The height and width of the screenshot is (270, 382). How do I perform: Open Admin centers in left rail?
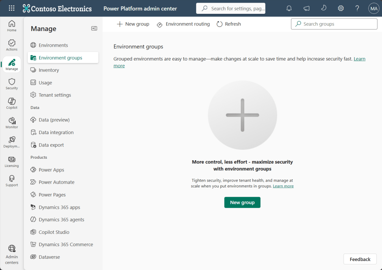12,255
